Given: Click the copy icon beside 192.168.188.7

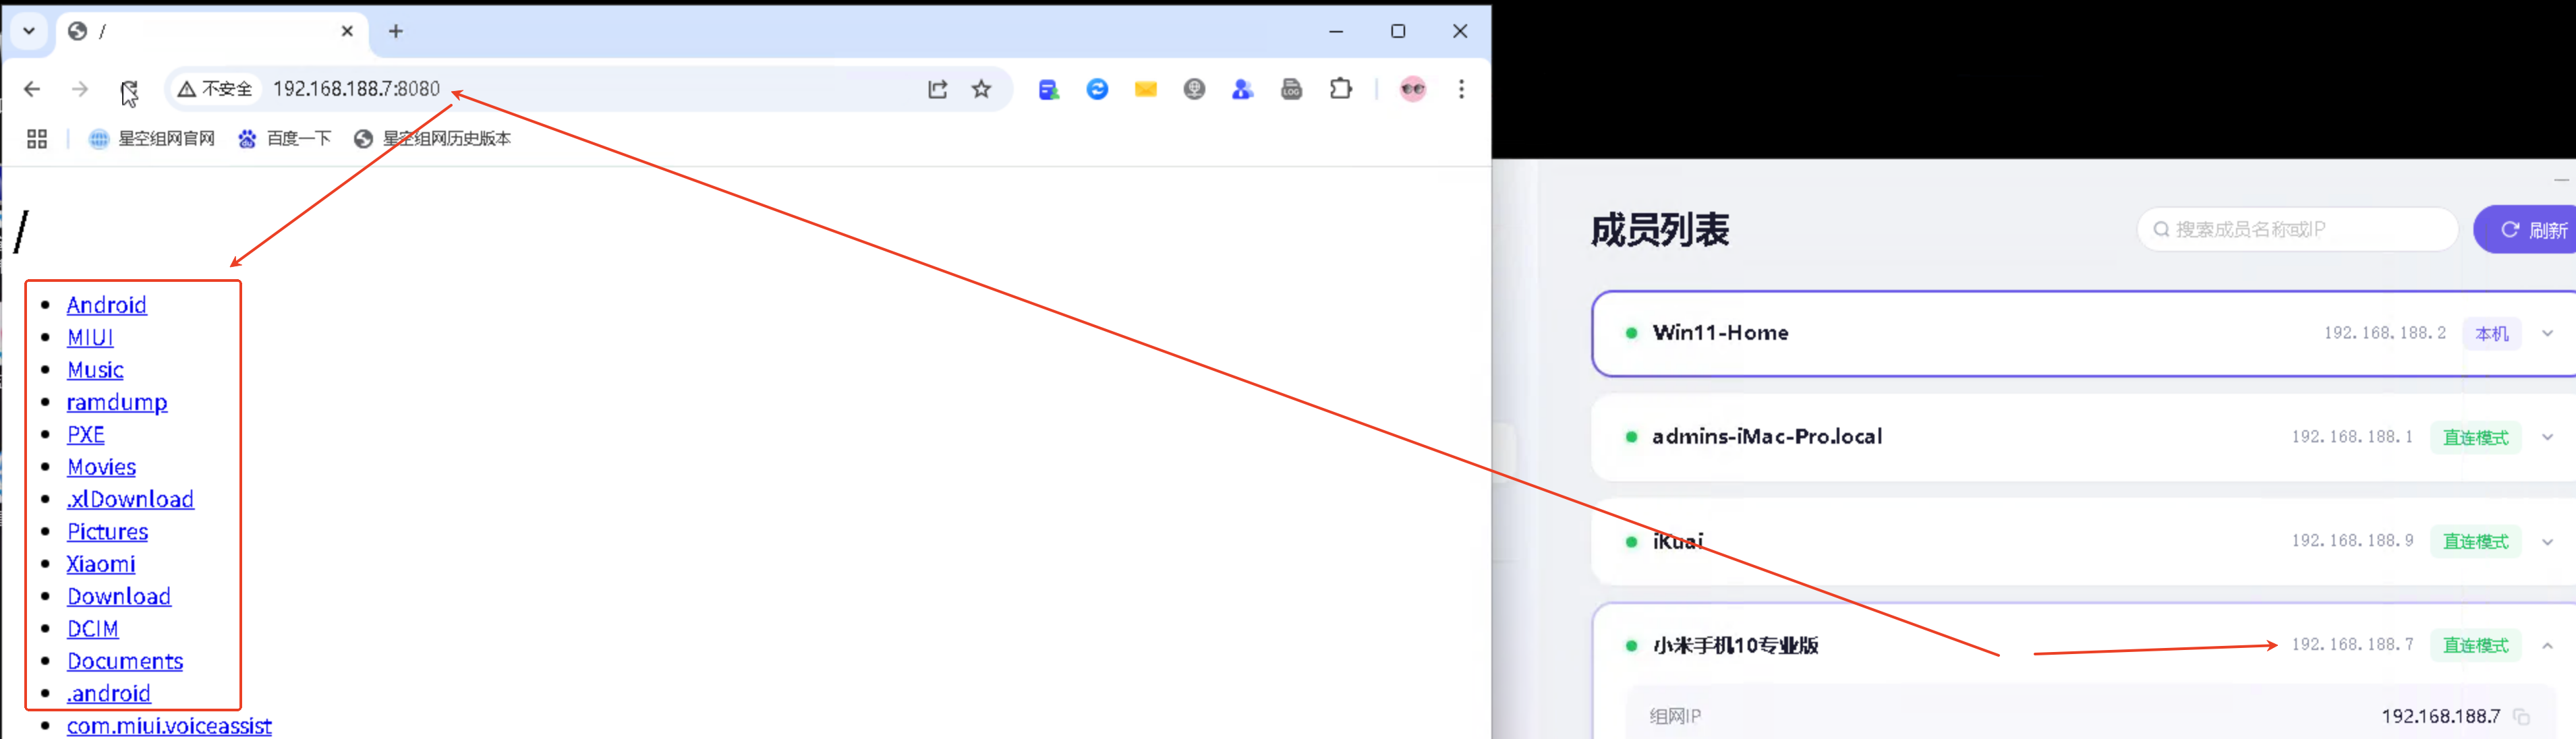Looking at the screenshot, I should 2521,717.
